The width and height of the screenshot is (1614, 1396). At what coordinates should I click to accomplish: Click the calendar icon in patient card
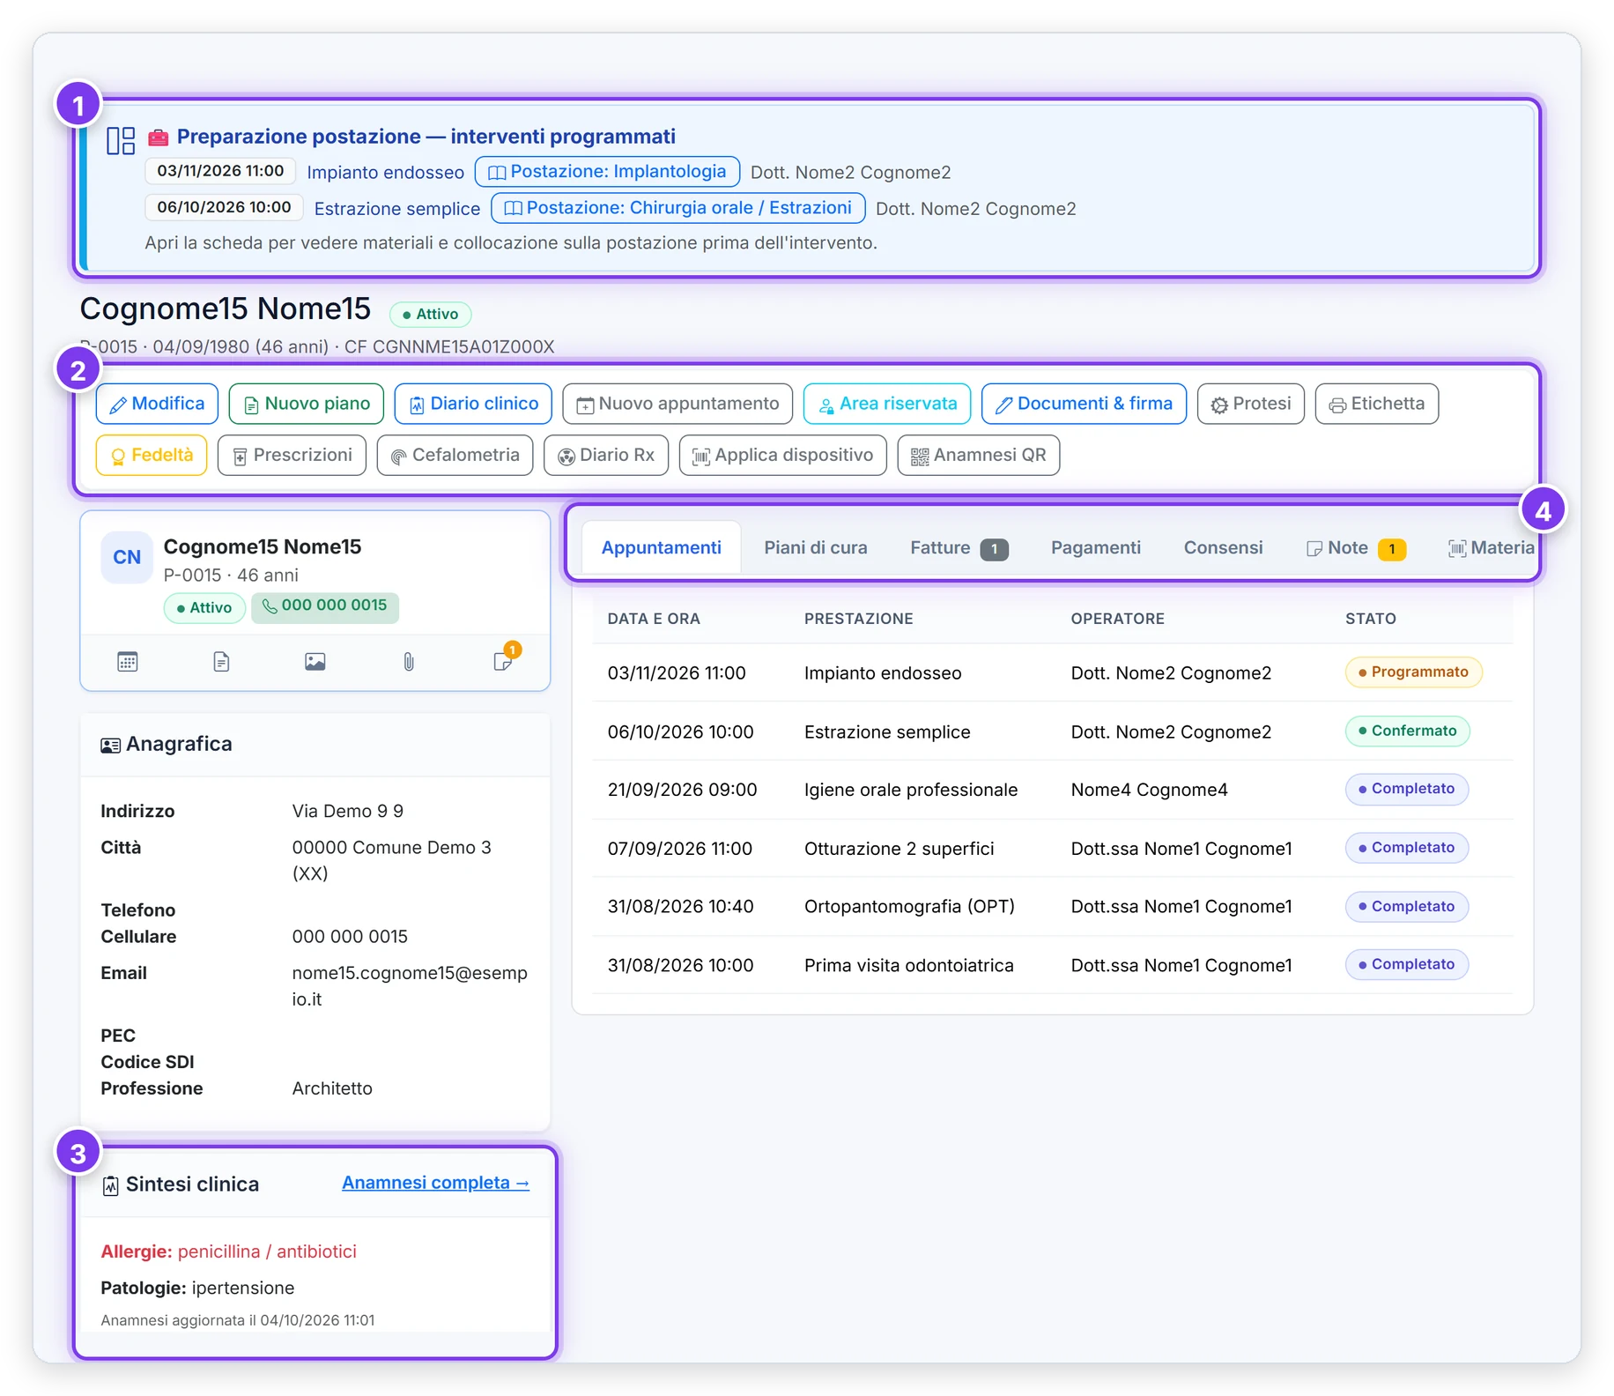(x=128, y=662)
